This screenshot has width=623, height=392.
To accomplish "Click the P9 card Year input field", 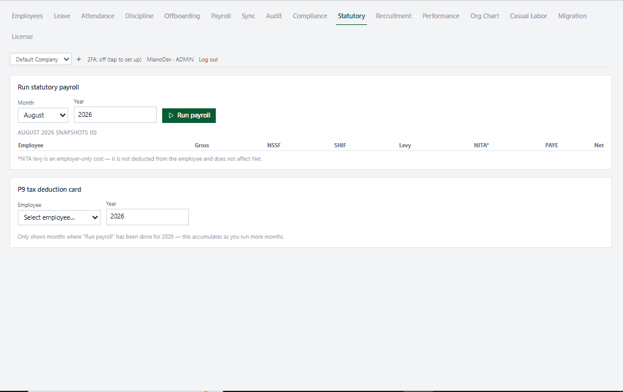I will point(148,217).
